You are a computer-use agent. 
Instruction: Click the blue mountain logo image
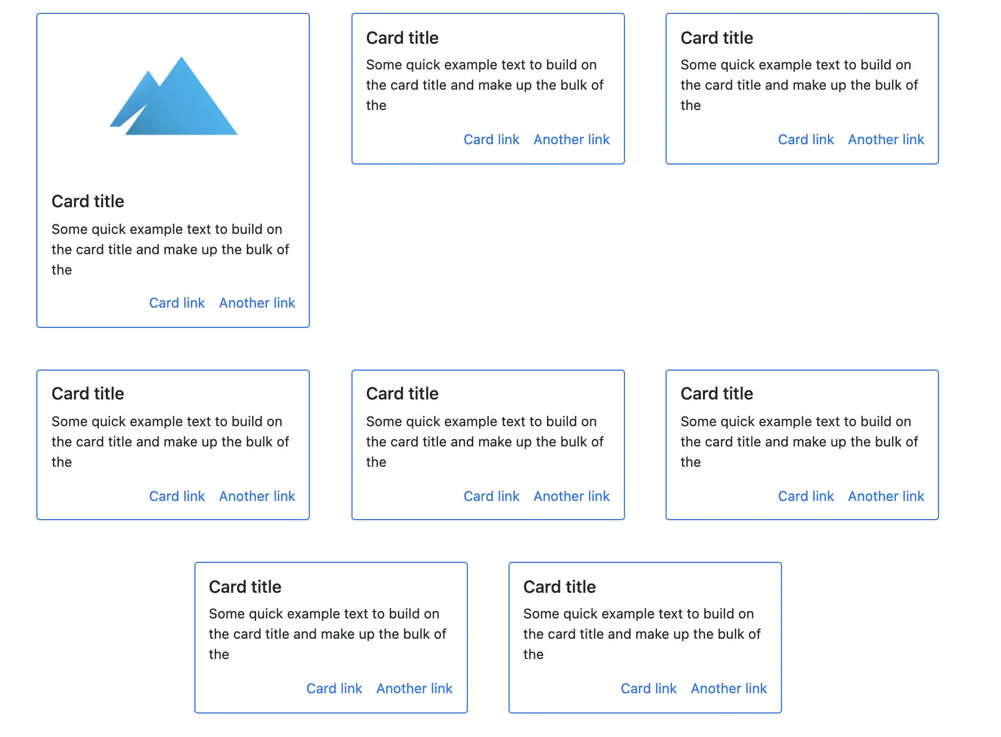click(173, 96)
